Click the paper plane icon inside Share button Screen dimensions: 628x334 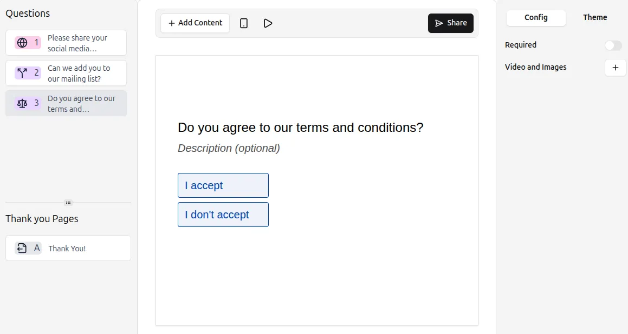(x=438, y=23)
